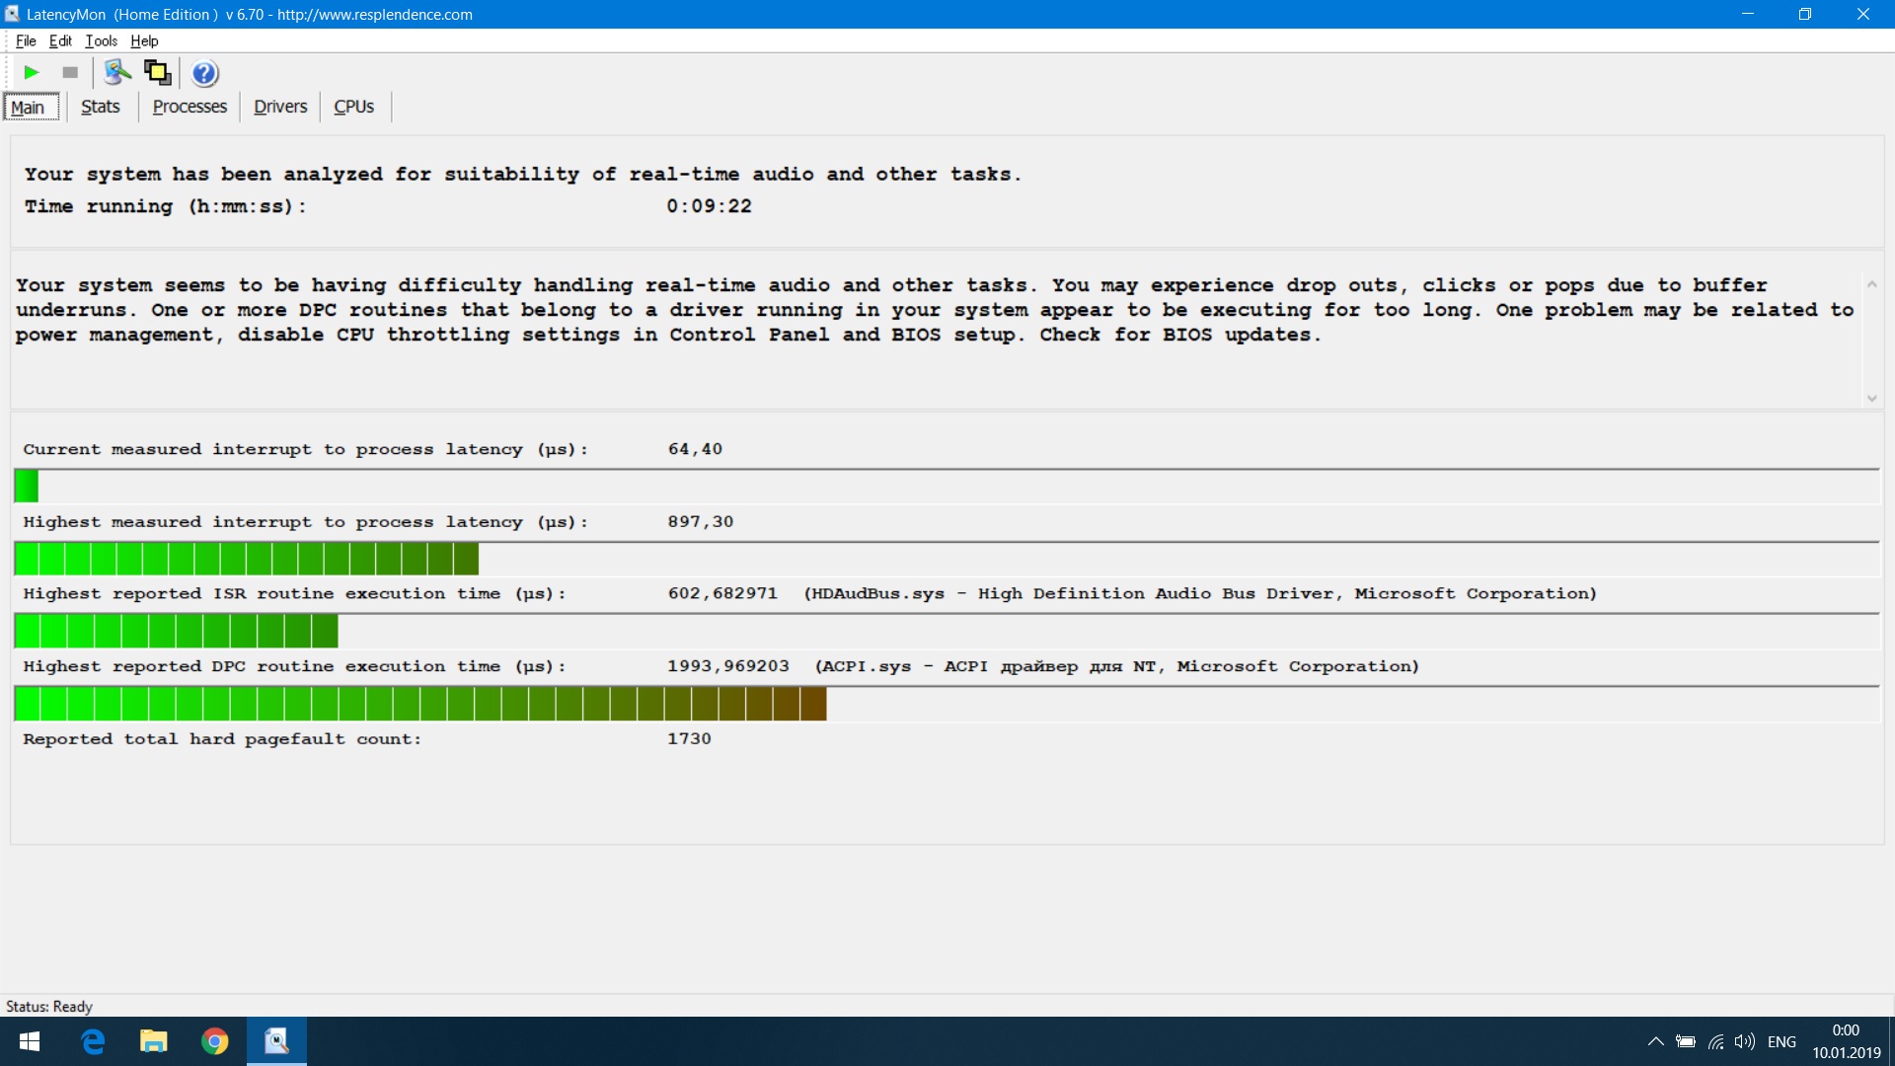
Task: Restore down the LatencyMon window
Action: [1805, 14]
